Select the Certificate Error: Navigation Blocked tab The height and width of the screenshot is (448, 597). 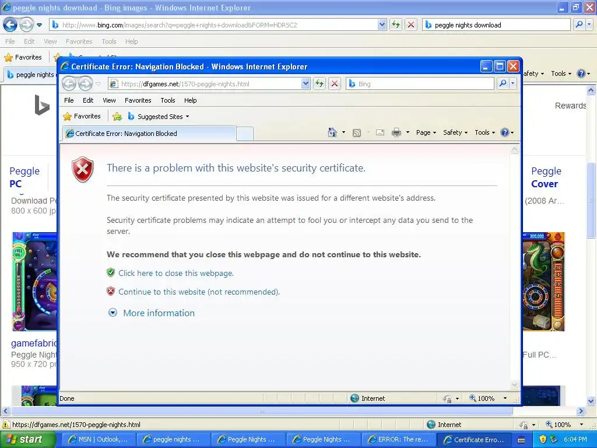click(149, 134)
